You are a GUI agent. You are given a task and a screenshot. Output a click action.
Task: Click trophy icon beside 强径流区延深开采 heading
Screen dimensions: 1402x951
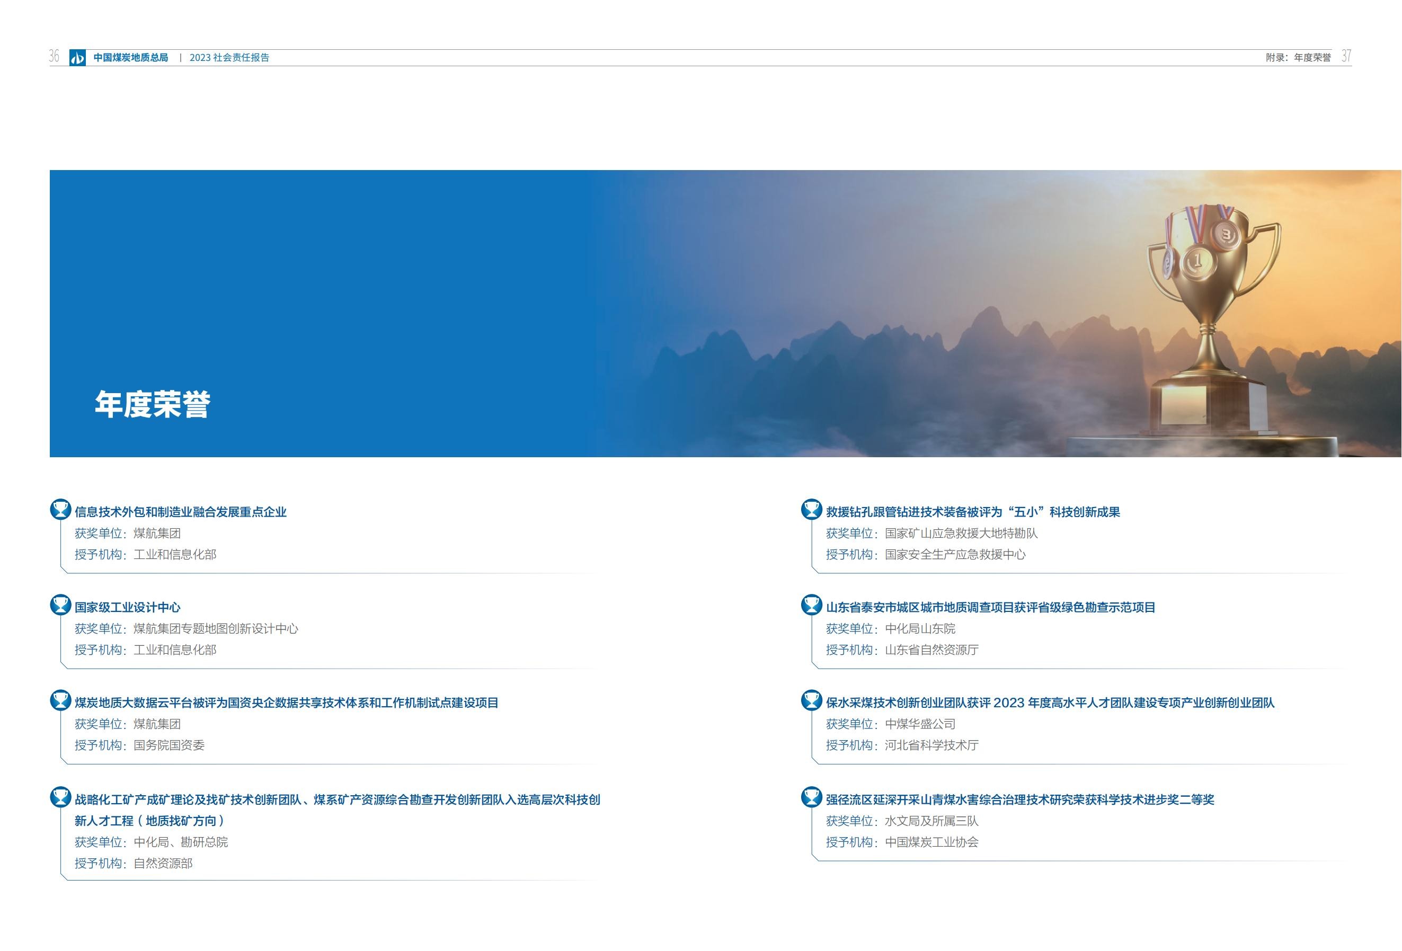tap(811, 797)
